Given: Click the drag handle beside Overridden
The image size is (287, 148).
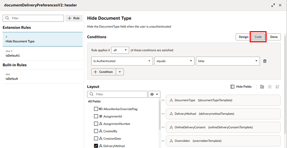Looking at the screenshot, I should 163,141.
